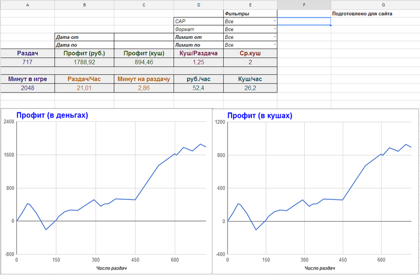Select the cell with value 21,01
This screenshot has width=420, height=275.
(85, 88)
